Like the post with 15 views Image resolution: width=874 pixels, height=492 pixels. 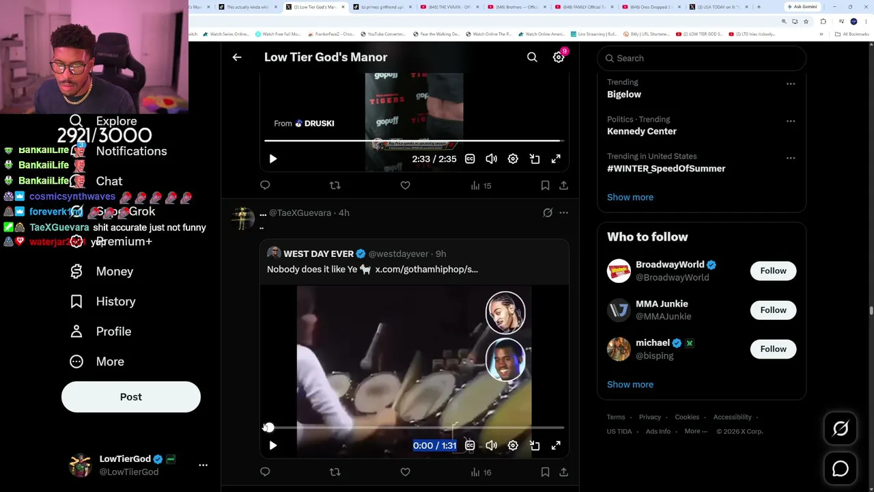pyautogui.click(x=405, y=185)
